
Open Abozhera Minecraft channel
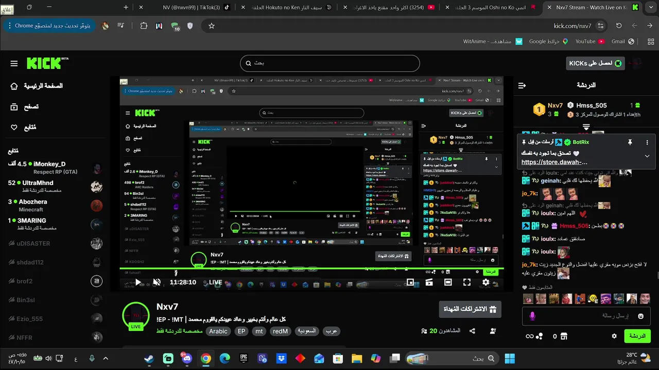[54, 205]
